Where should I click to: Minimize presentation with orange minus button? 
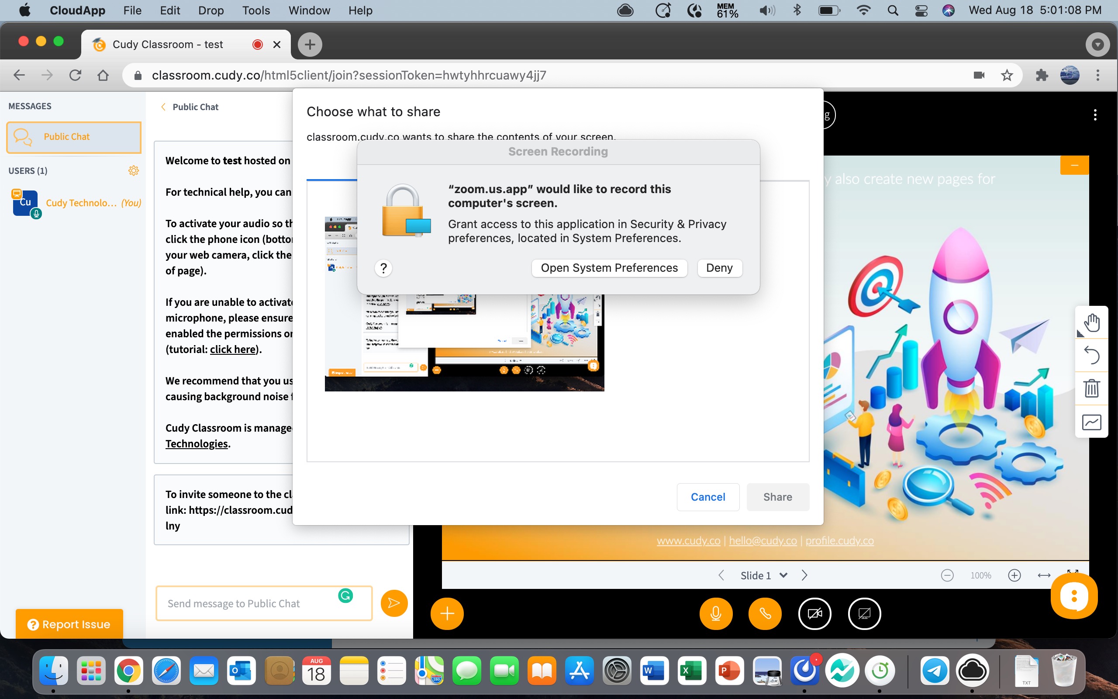coord(1074,166)
